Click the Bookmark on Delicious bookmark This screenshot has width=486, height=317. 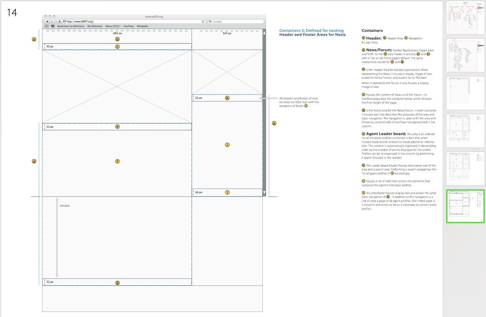[x=71, y=26]
